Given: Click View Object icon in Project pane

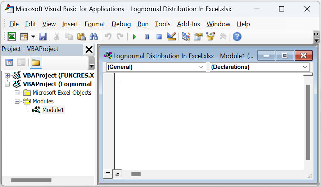Looking at the screenshot, I should [21, 62].
